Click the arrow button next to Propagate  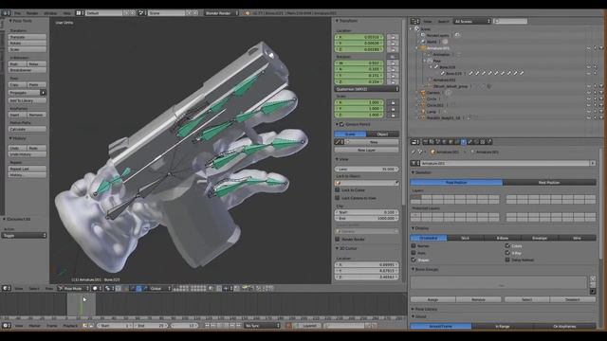click(43, 93)
